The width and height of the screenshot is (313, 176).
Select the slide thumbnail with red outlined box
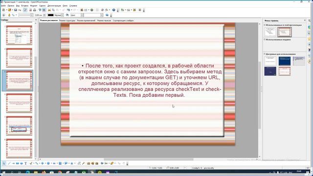[x=19, y=126]
